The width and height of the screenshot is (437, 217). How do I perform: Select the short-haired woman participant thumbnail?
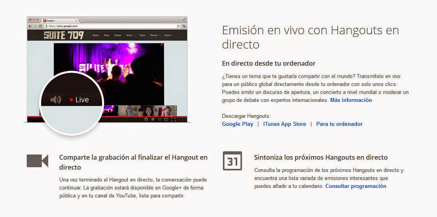point(167,110)
